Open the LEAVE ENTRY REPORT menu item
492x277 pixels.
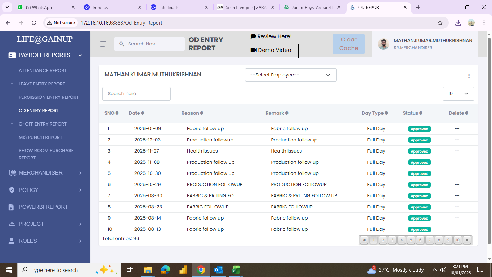42,84
